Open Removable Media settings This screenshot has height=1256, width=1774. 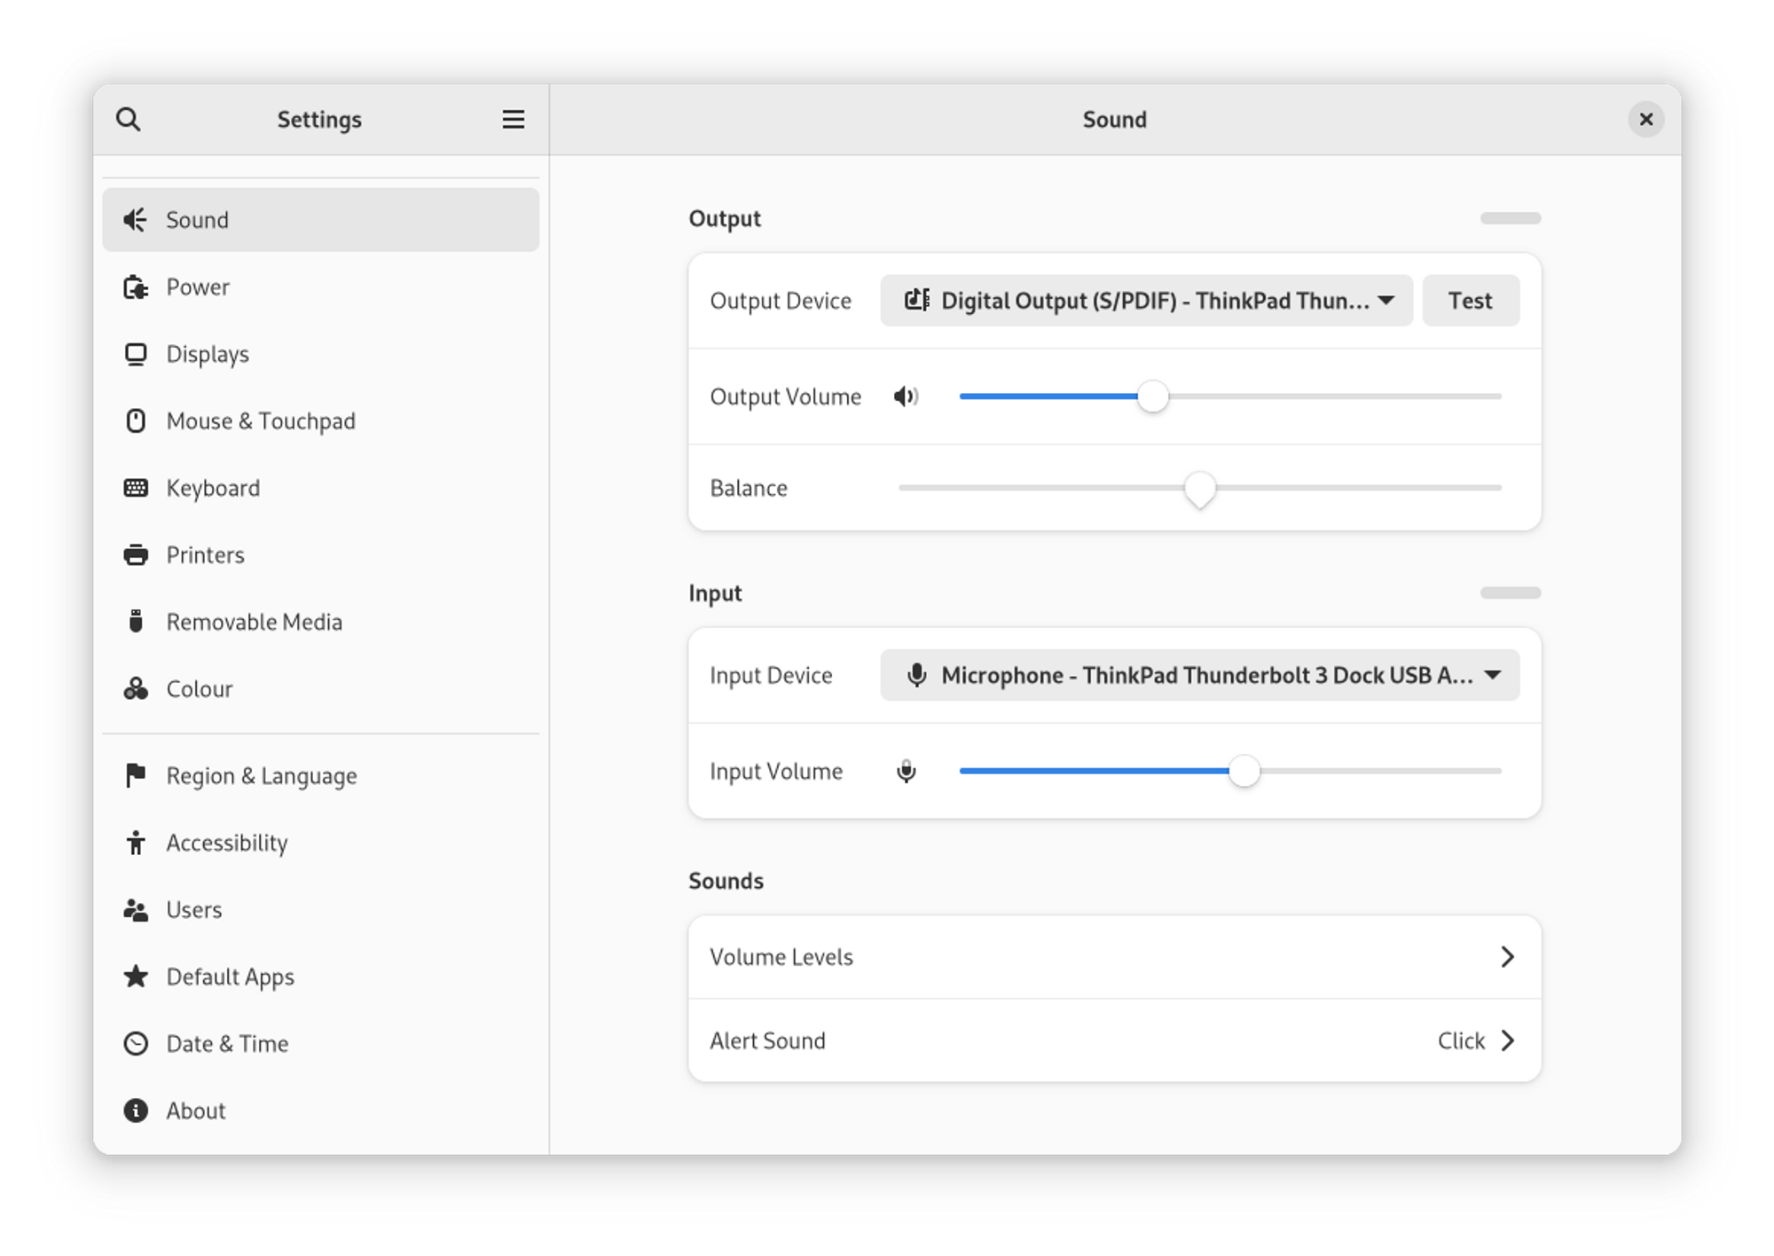point(320,621)
